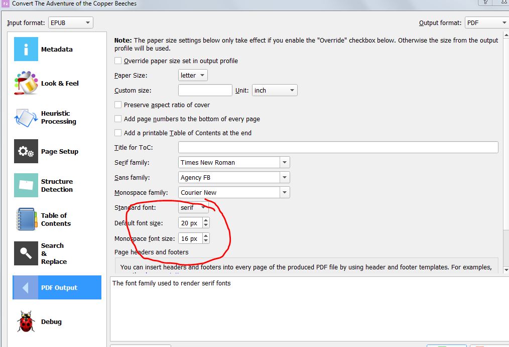Click the Sans family Agency FB field

tap(229, 177)
